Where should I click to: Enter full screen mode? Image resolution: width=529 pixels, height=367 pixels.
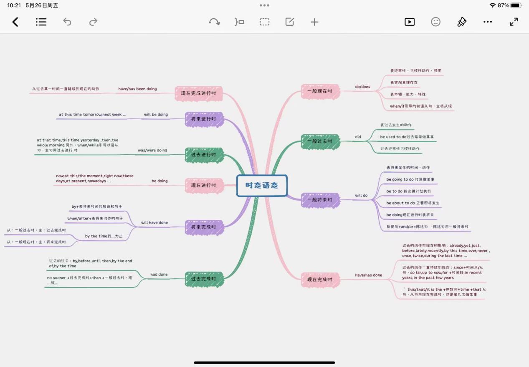tap(514, 22)
